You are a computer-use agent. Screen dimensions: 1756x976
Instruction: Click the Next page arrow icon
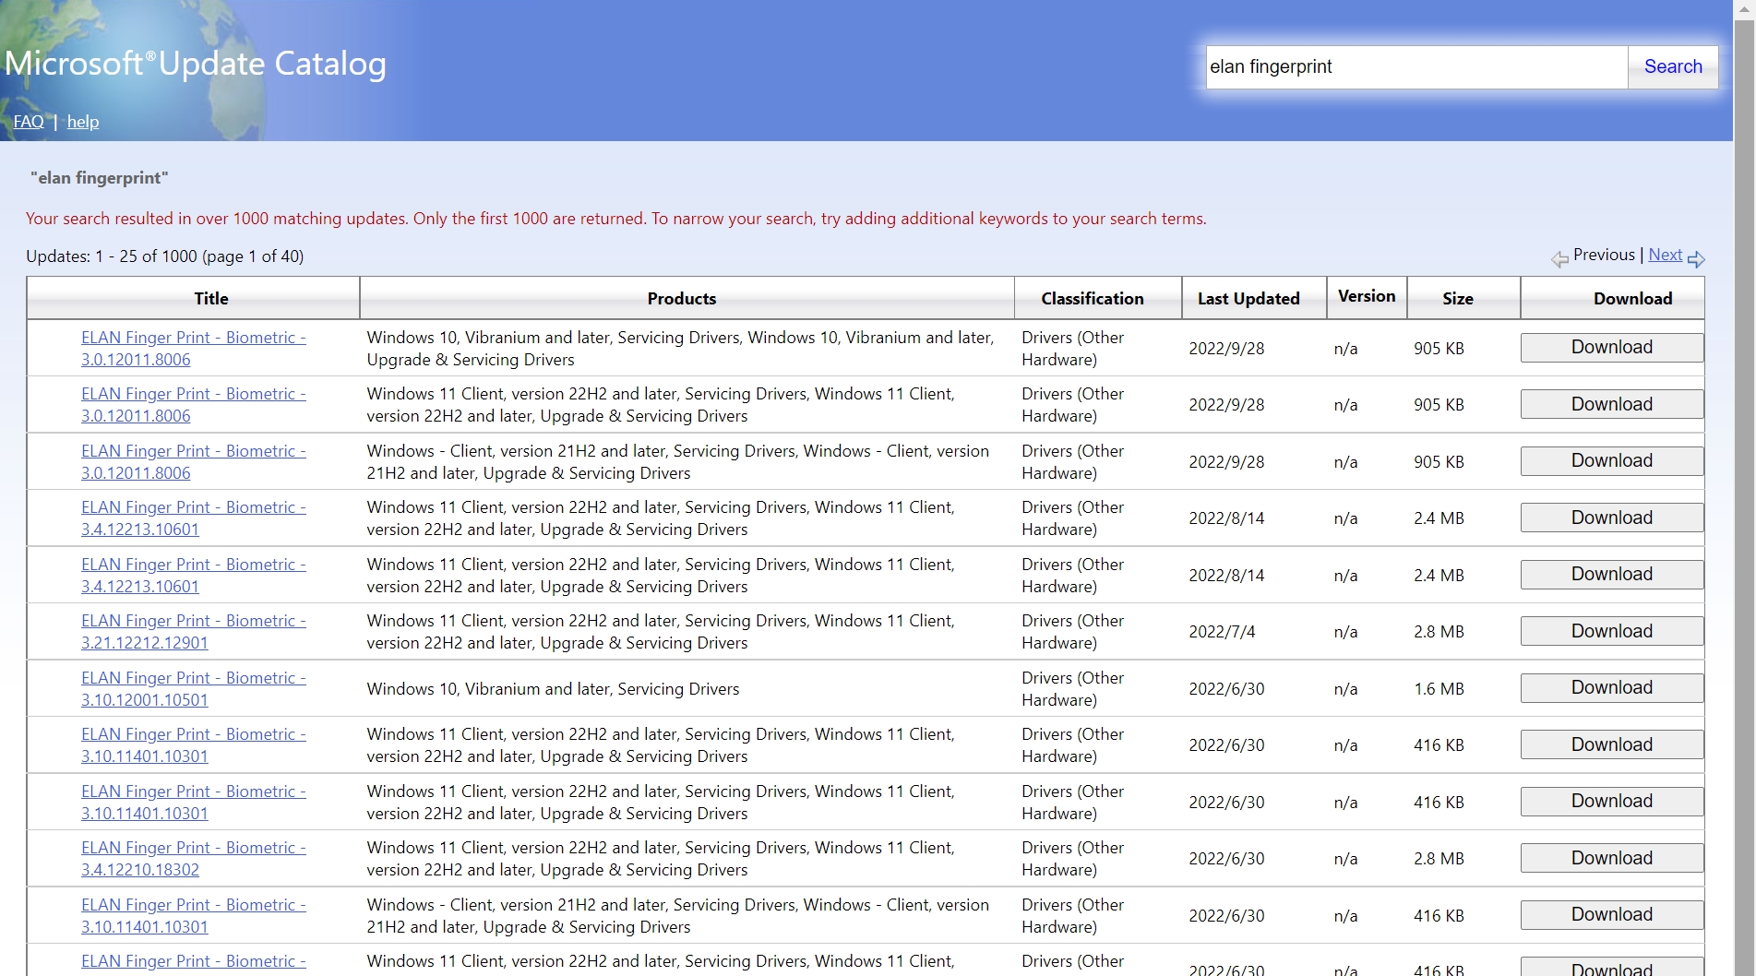pos(1696,259)
